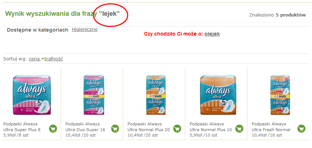Click the green sort direction arrow

click(42, 59)
